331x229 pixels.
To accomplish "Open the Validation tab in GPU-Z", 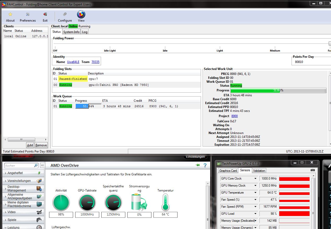I will 259,171.
